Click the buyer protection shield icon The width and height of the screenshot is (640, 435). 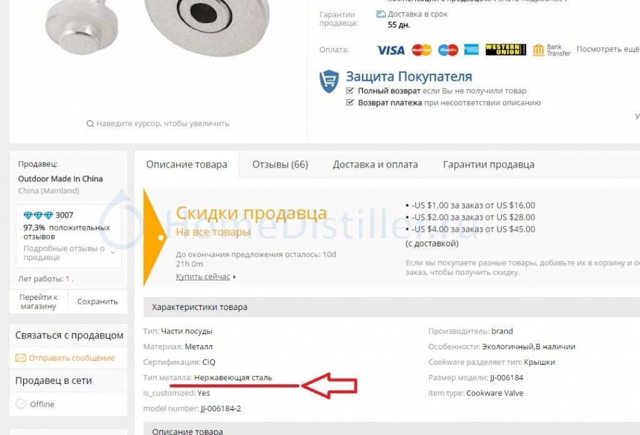(329, 81)
